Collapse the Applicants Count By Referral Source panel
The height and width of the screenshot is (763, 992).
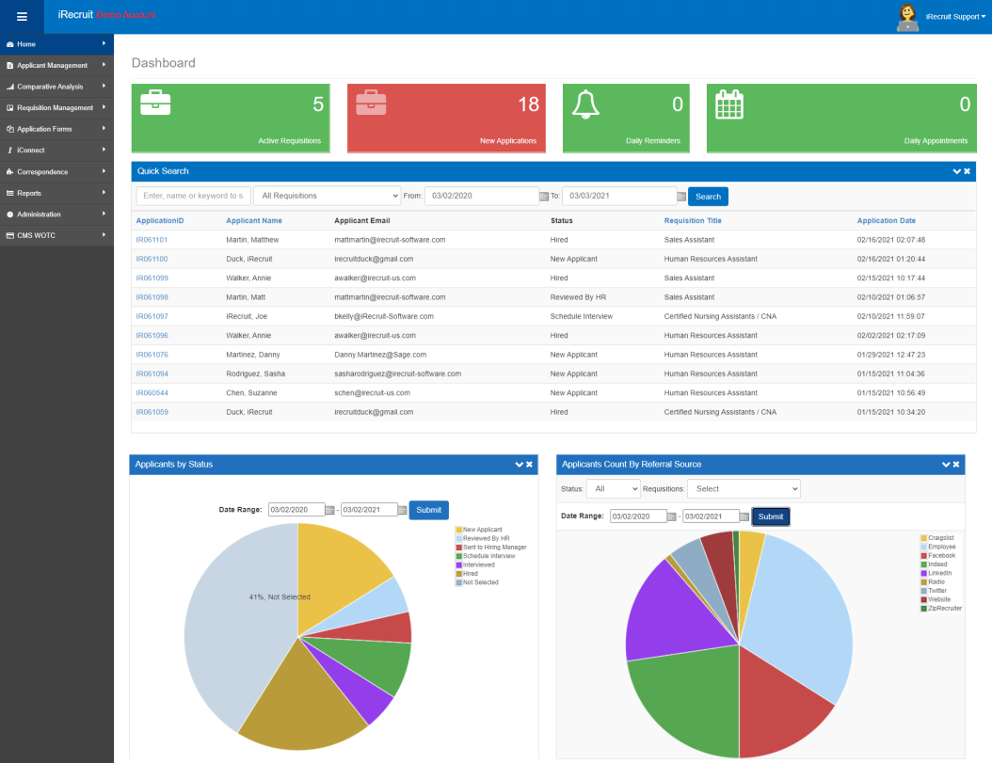tap(946, 465)
